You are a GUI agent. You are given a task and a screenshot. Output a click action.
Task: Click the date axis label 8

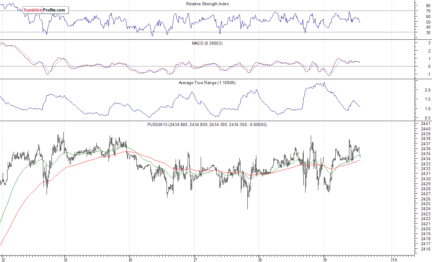(260, 260)
